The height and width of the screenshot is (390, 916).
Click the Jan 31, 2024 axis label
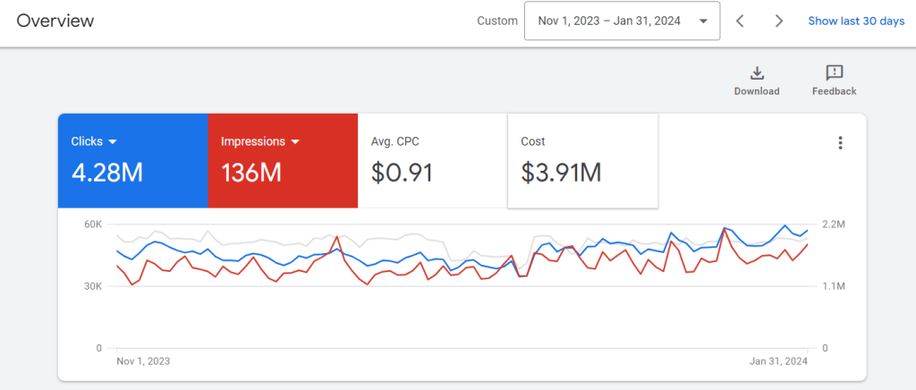(779, 362)
